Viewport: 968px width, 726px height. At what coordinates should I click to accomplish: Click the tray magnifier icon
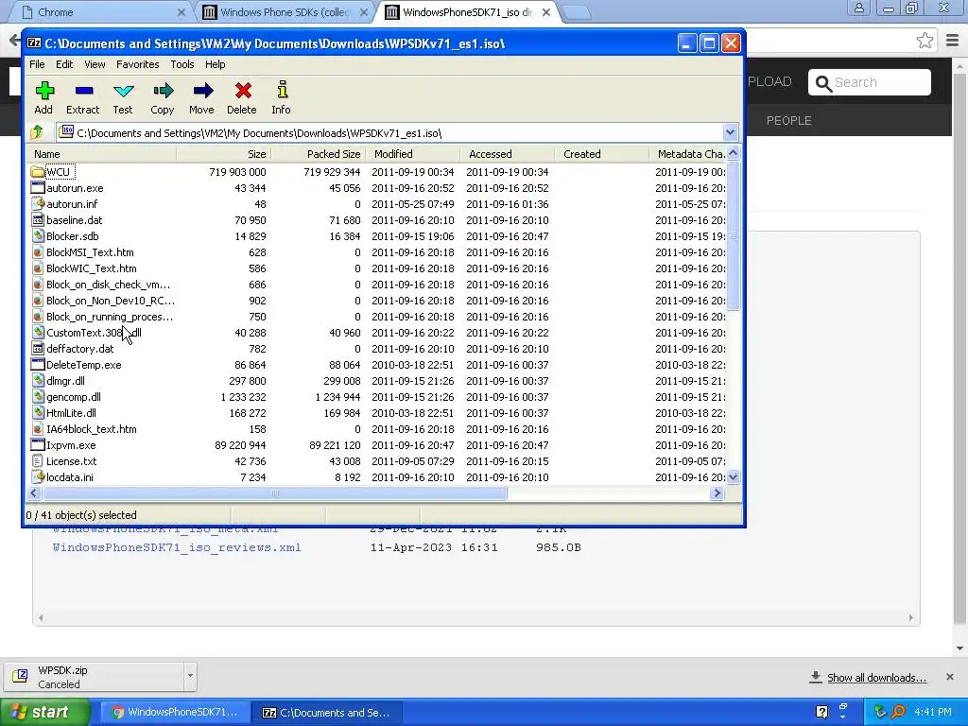pos(899,711)
